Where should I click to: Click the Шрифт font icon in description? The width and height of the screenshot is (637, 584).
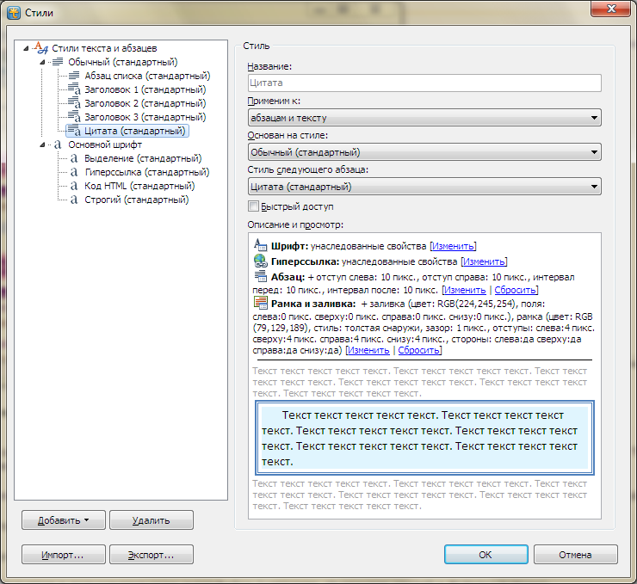[x=261, y=246]
